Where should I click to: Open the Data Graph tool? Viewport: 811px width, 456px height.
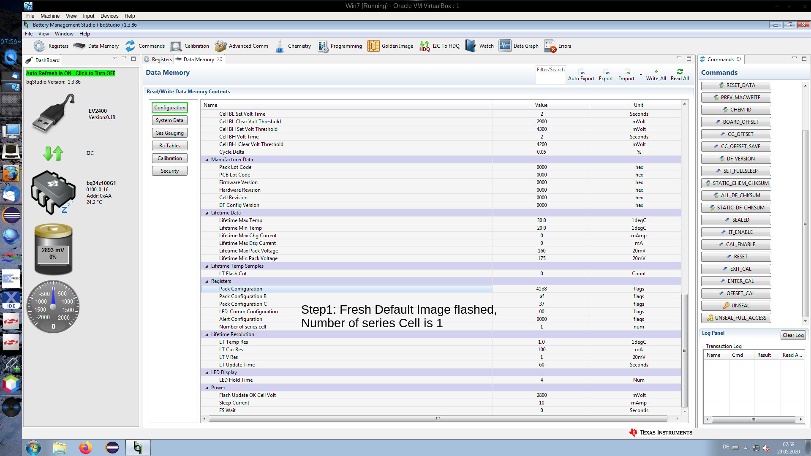(x=505, y=46)
